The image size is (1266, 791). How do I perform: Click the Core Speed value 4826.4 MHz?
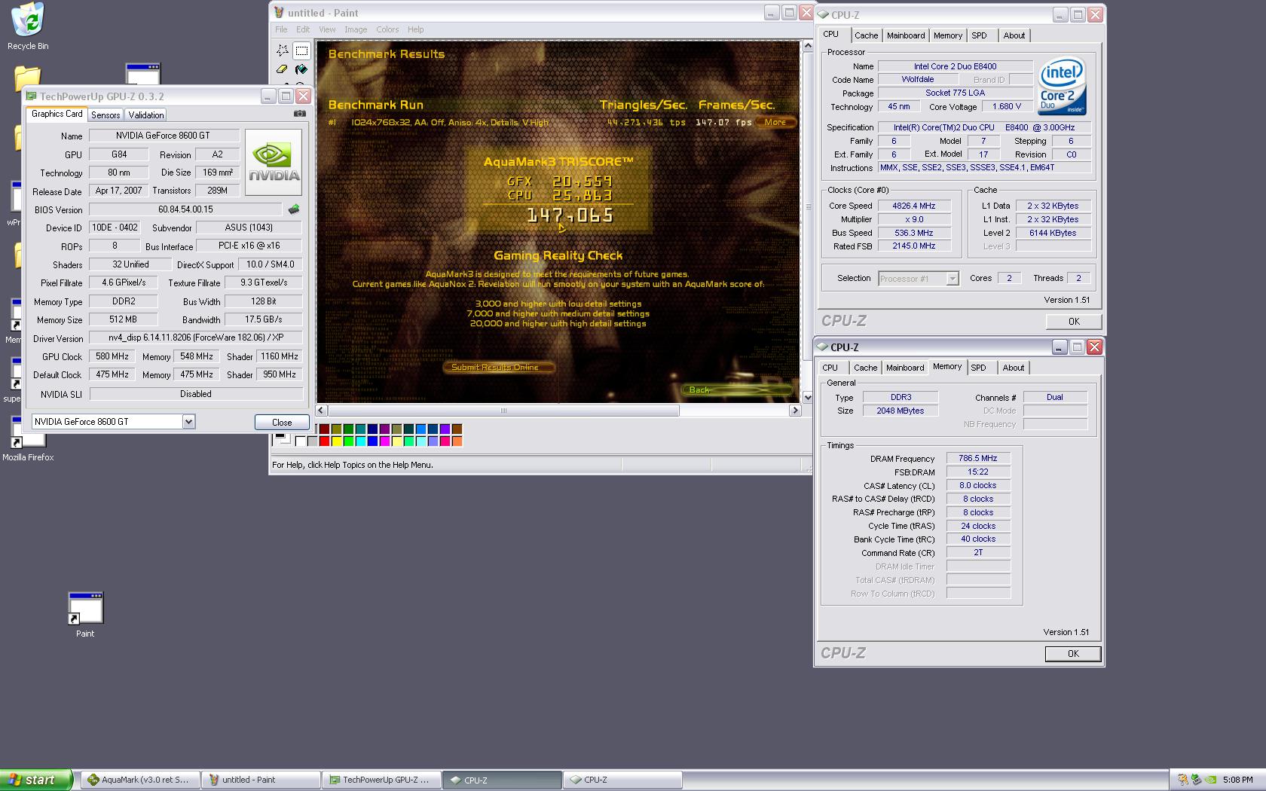coord(914,206)
